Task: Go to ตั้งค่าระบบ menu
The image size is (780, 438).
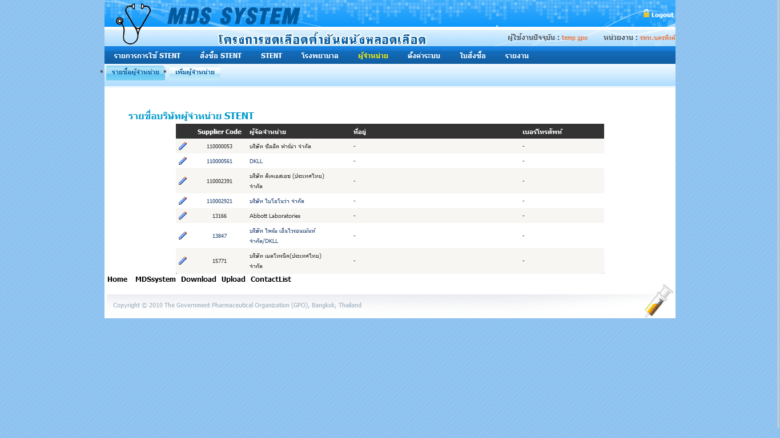Action: click(x=424, y=56)
